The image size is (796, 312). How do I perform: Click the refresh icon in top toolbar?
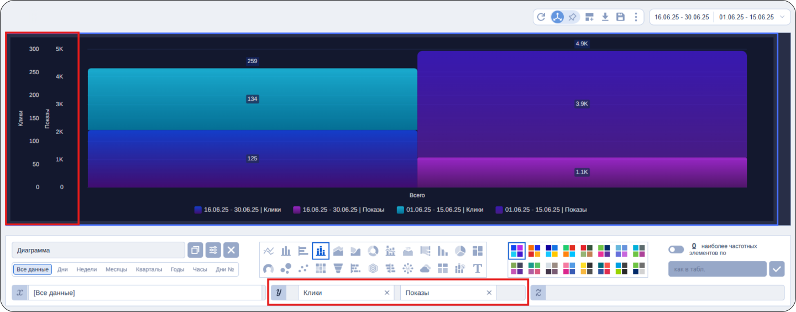pos(541,17)
